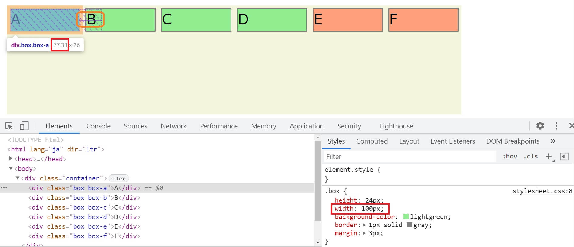Toggle the computed styles sidebar icon
The height and width of the screenshot is (247, 574).
[x=564, y=156]
